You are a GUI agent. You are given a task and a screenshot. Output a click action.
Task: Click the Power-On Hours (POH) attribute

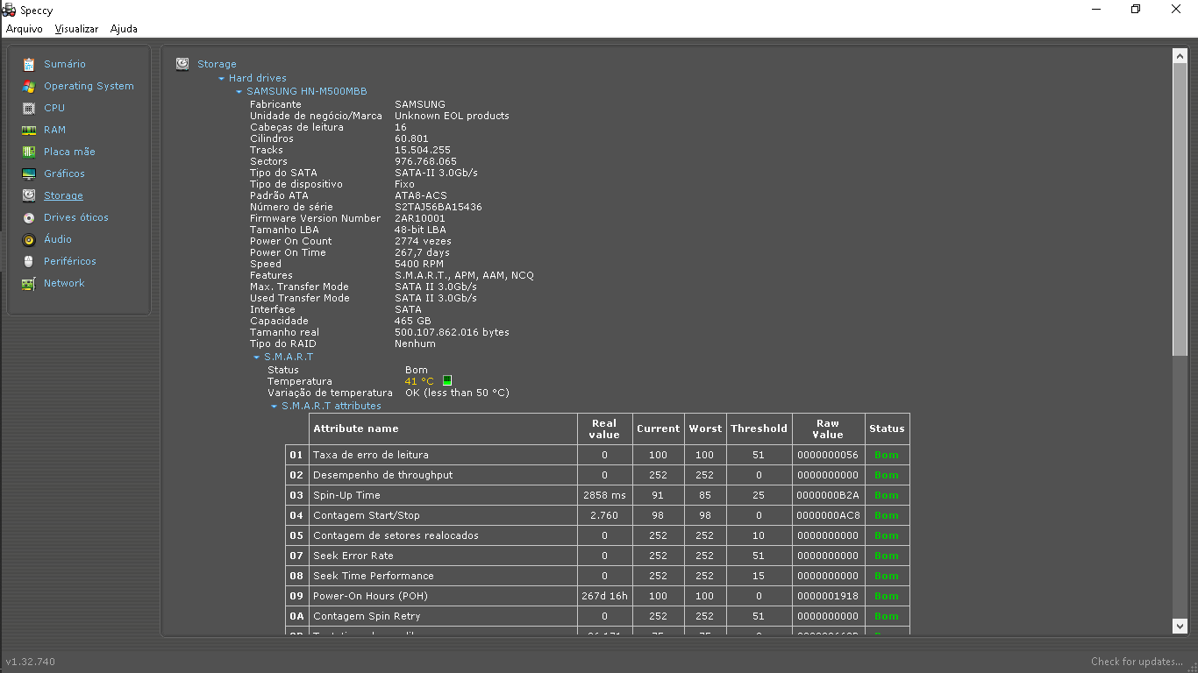(370, 596)
